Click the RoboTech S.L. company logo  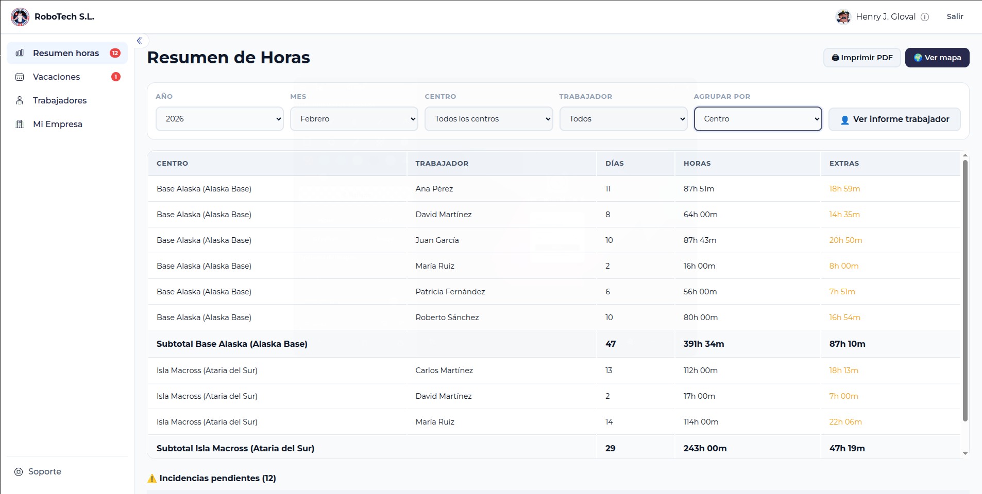[x=20, y=17]
